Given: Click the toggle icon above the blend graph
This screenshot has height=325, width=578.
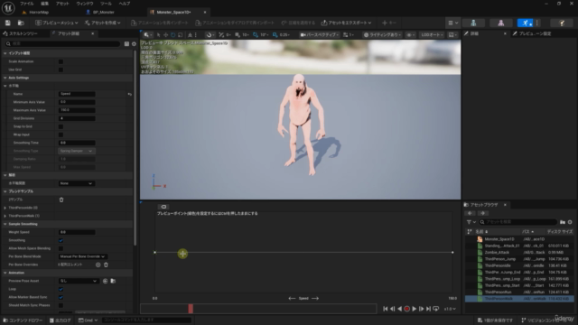Looking at the screenshot, I should click(x=163, y=207).
